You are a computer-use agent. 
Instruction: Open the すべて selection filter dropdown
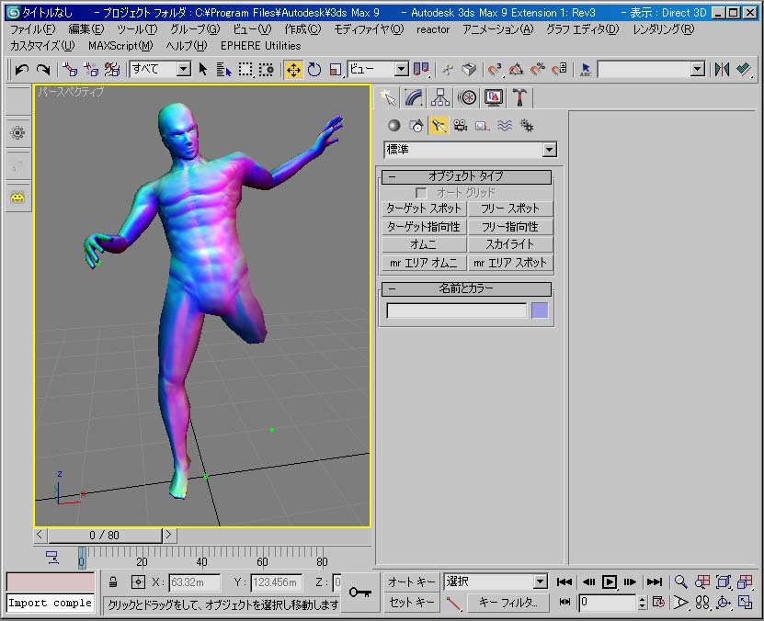tap(183, 70)
